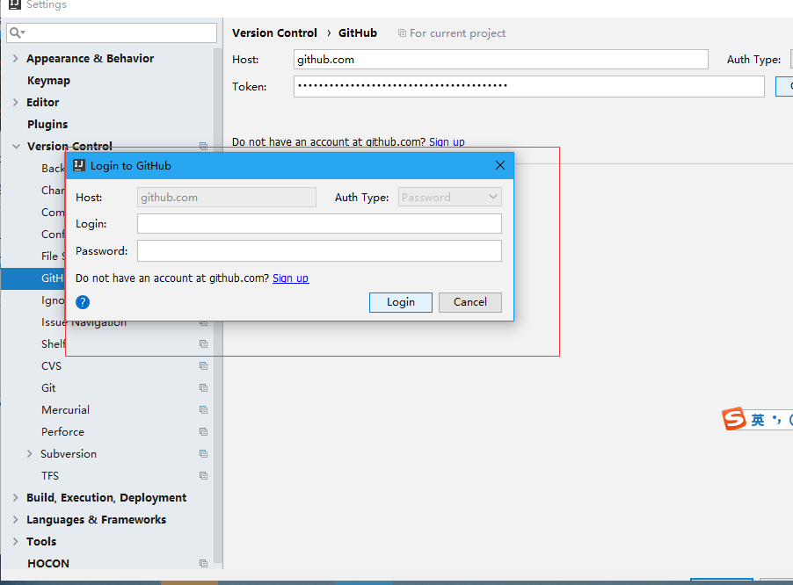
Task: Select the HOCON settings entry
Action: click(x=48, y=563)
